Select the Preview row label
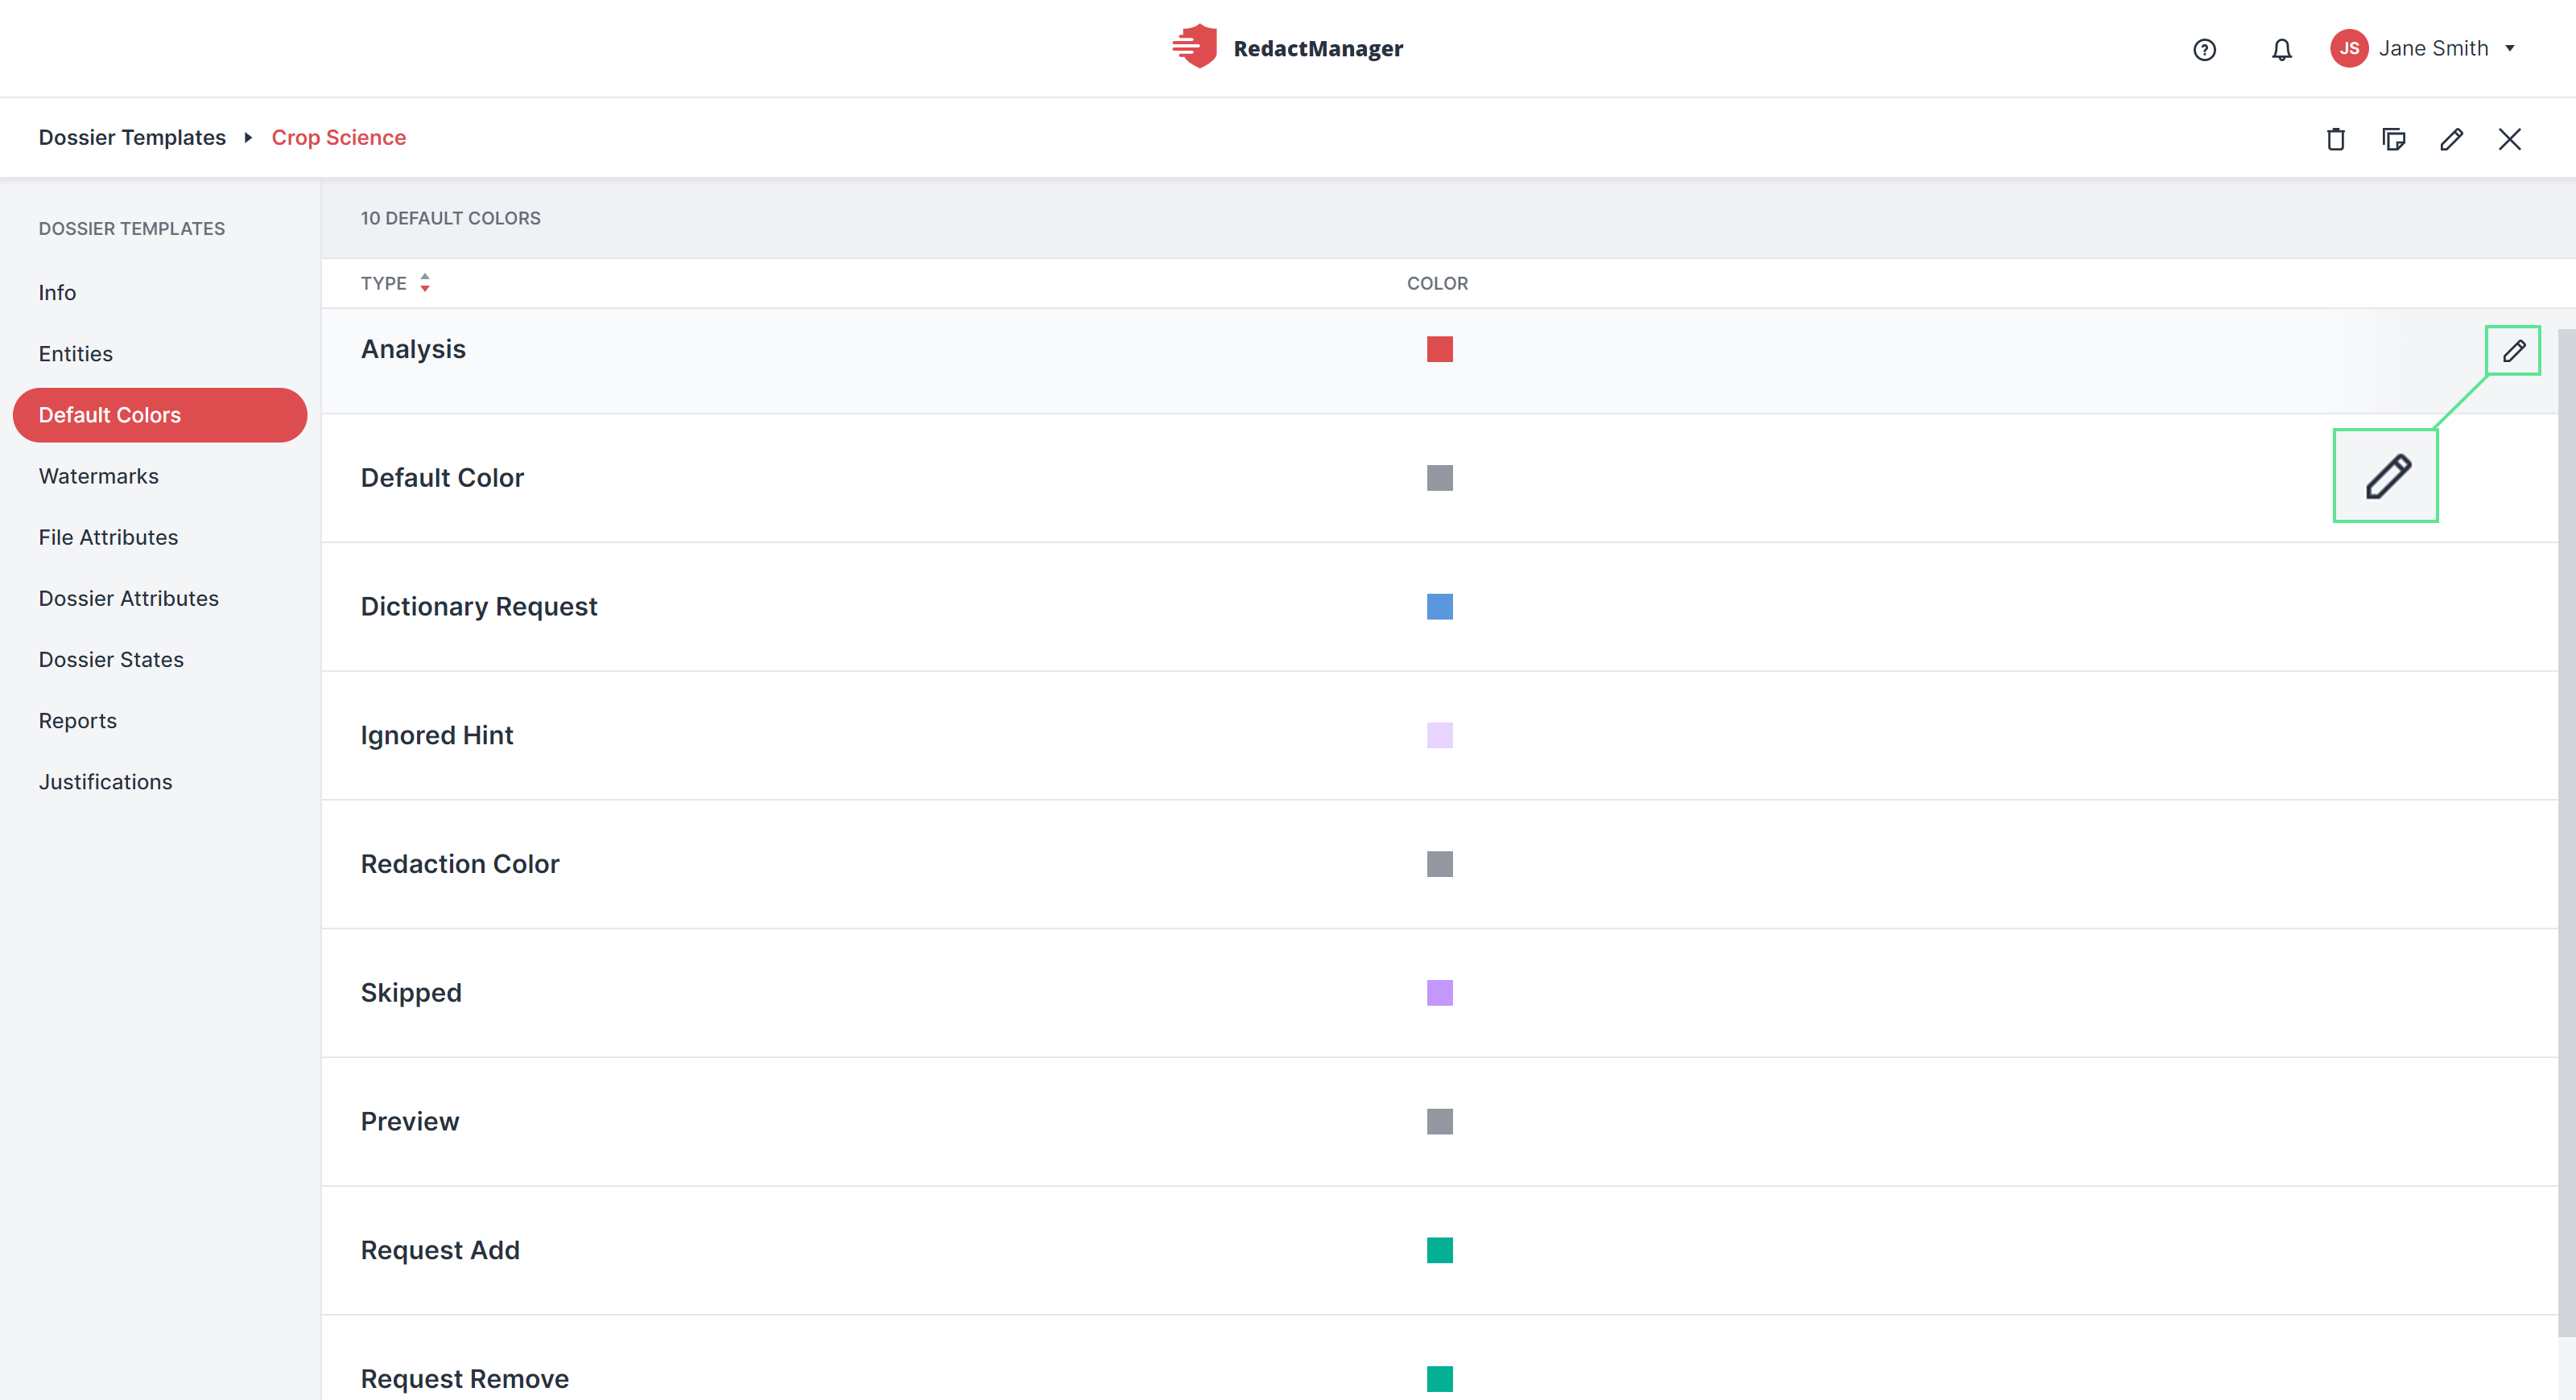The height and width of the screenshot is (1400, 2576). [410, 1121]
